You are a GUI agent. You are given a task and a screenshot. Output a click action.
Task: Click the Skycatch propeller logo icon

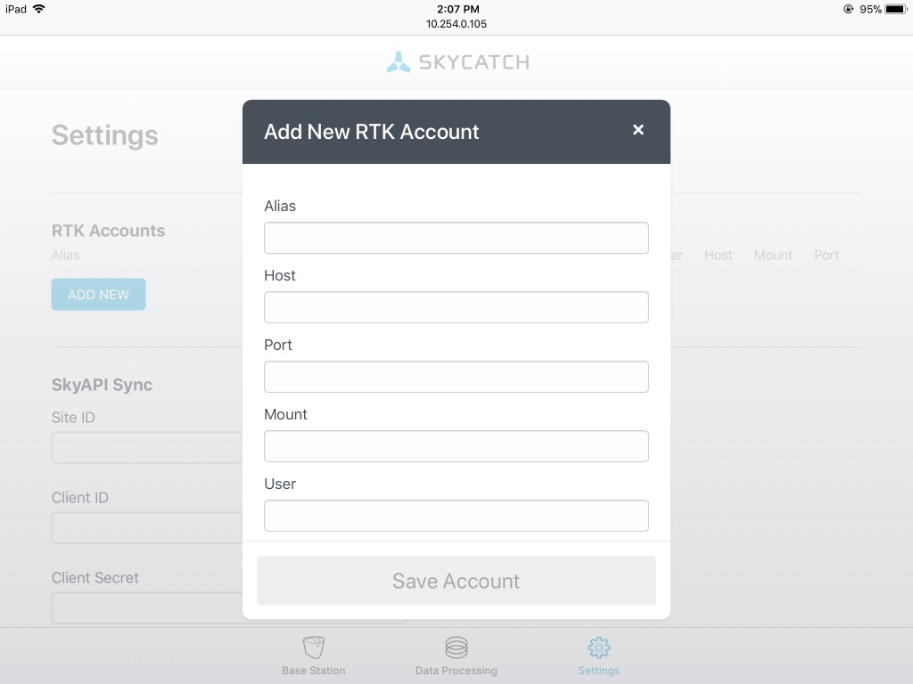pyautogui.click(x=399, y=62)
